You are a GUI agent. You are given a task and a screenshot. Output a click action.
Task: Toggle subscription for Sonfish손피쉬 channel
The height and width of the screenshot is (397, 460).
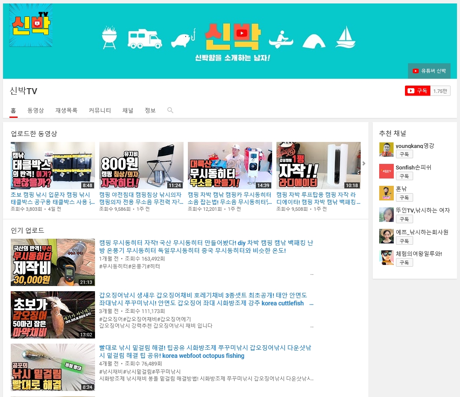coord(404,176)
